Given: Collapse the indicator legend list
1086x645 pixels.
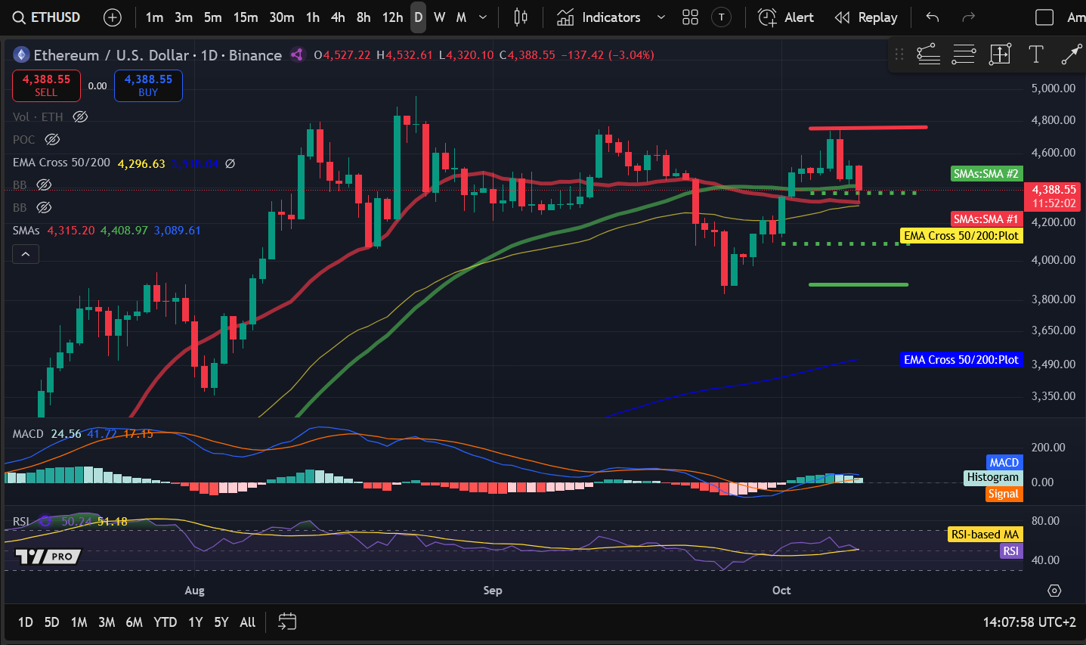Looking at the screenshot, I should 26,255.
